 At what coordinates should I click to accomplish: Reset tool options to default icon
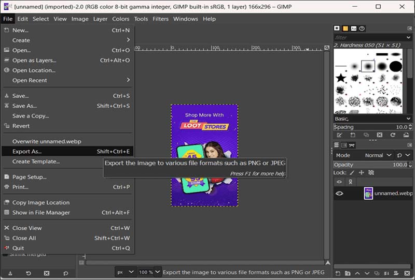coord(65,273)
